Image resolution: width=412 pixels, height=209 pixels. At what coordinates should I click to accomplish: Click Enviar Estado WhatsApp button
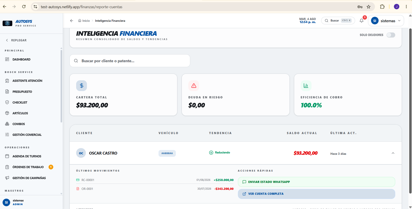[x=316, y=182]
